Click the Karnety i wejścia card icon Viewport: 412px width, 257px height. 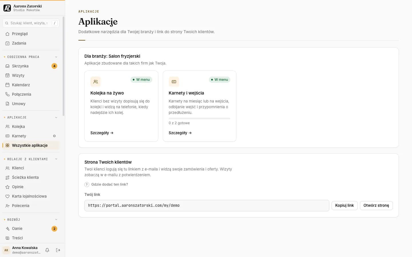[x=174, y=82]
